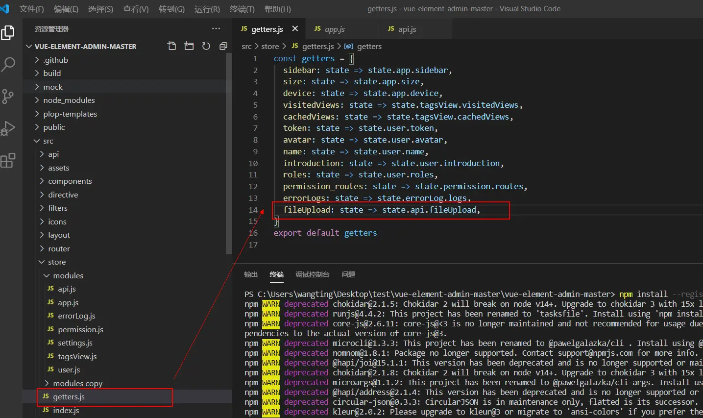The height and width of the screenshot is (418, 703).
Task: Open the Search view icon
Action: click(x=8, y=64)
